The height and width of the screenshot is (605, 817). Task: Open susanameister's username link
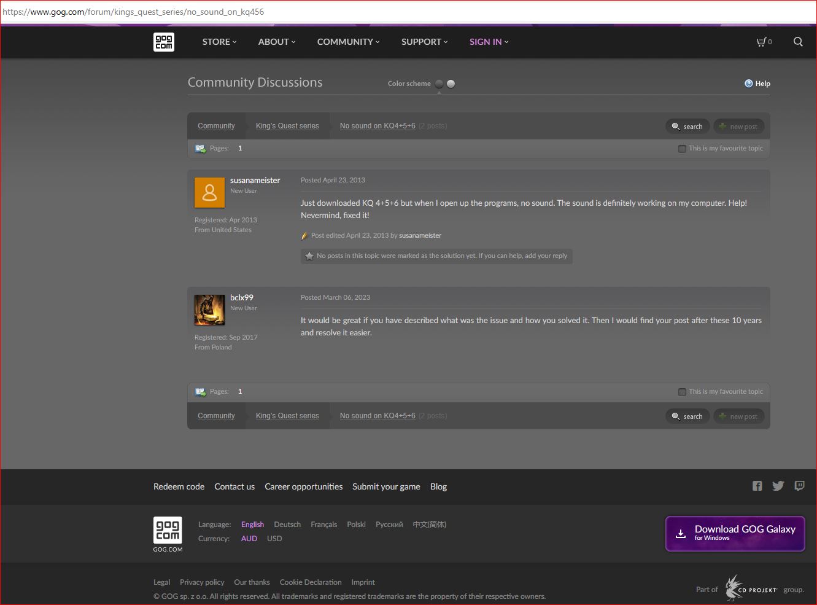[x=255, y=180]
